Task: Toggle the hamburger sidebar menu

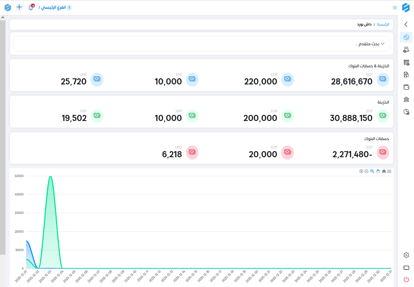Action: (395, 7)
